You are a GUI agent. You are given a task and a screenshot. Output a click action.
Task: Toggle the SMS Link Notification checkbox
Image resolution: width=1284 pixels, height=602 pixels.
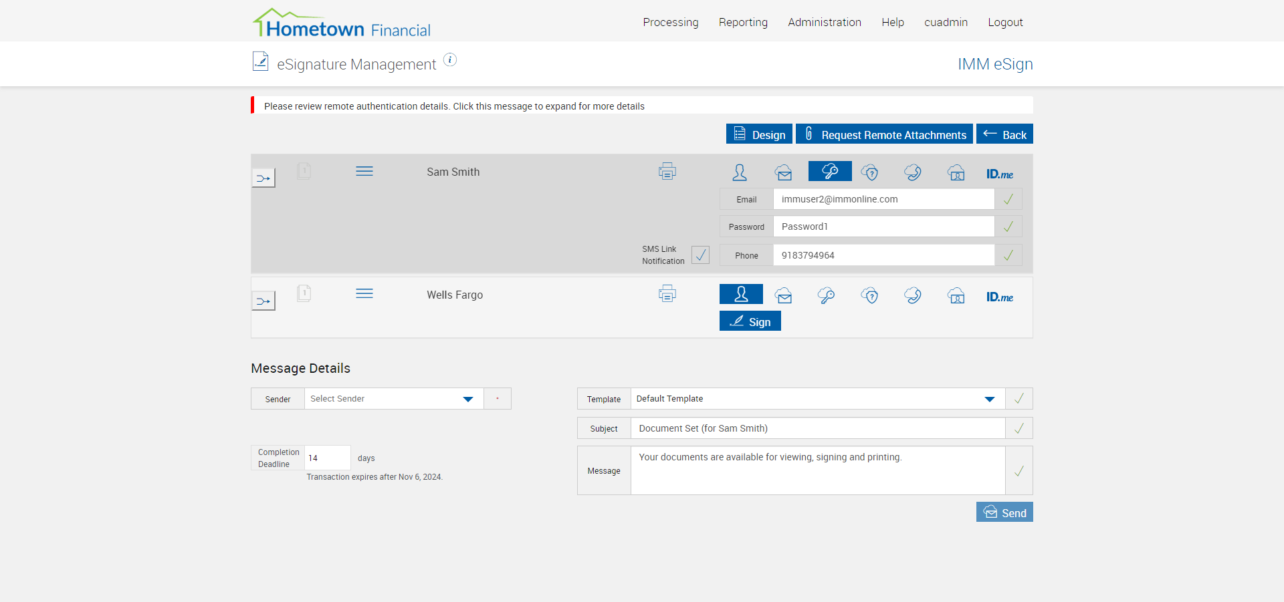click(700, 255)
